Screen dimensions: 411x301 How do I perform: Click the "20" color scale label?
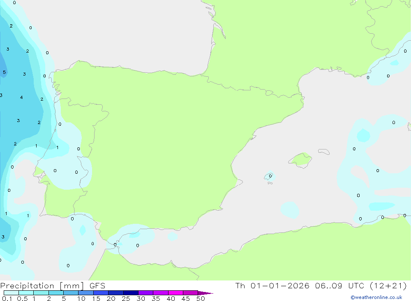tap(111, 299)
